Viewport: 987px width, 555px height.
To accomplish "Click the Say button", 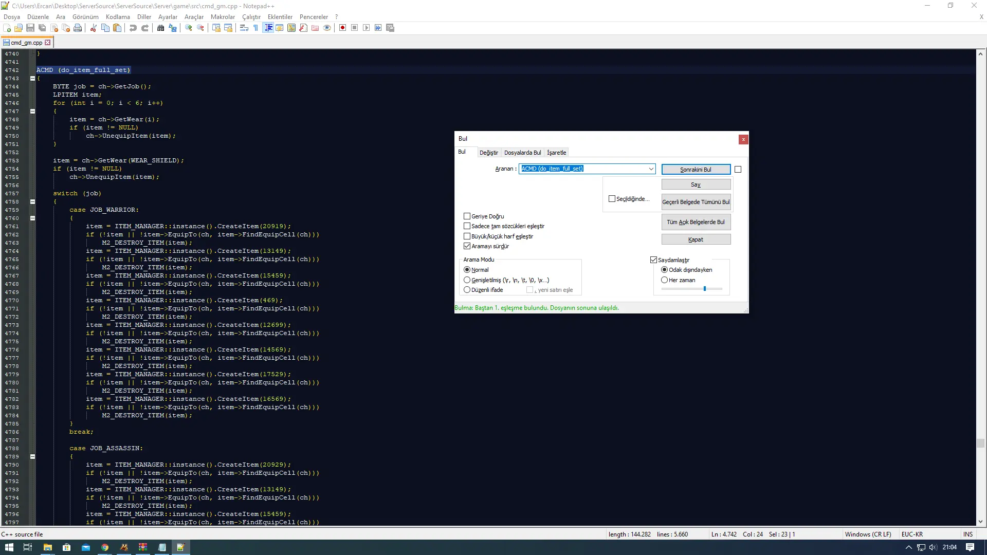I will (696, 184).
